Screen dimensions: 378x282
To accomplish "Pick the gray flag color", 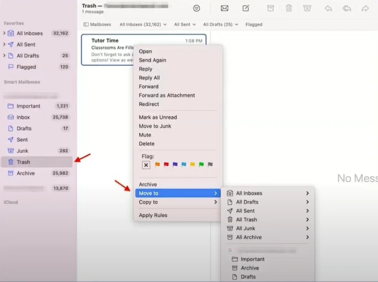I will click(x=210, y=165).
